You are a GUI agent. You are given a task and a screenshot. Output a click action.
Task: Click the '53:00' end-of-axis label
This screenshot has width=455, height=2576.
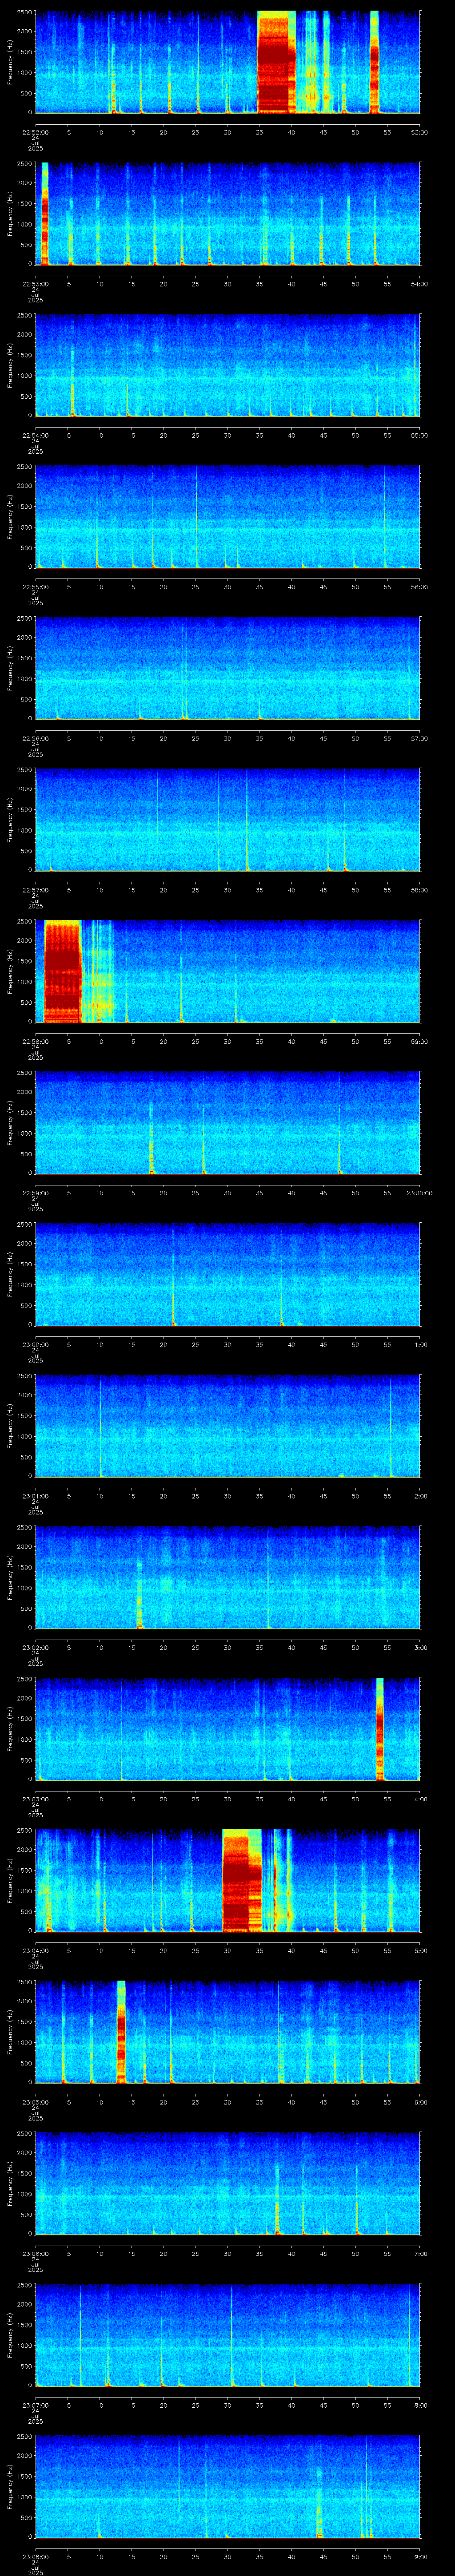[x=419, y=132]
